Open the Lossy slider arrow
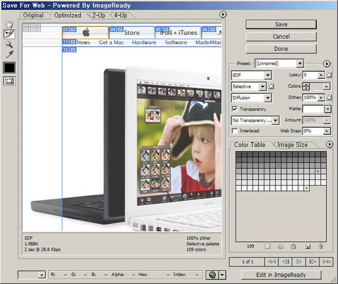The image size is (338, 284). click(x=321, y=75)
